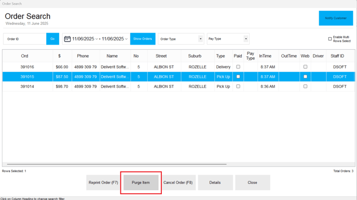Click the 8:36 AM InTime cell
Image resolution: width=357 pixels, height=200 pixels.
click(268, 87)
